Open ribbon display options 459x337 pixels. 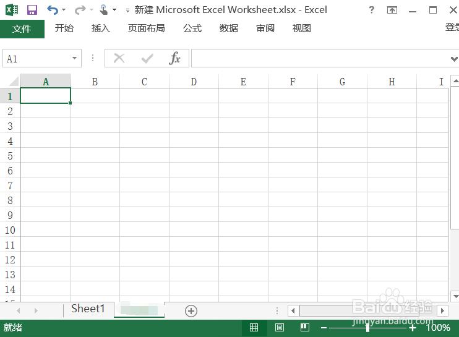[x=392, y=11]
